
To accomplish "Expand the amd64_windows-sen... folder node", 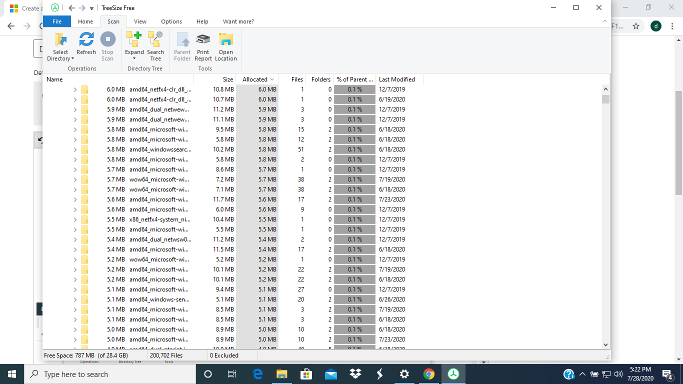I will (x=75, y=299).
